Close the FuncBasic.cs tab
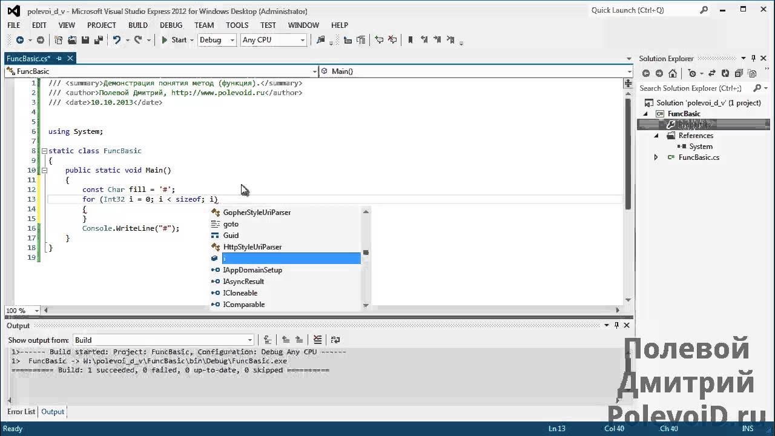 coord(70,59)
